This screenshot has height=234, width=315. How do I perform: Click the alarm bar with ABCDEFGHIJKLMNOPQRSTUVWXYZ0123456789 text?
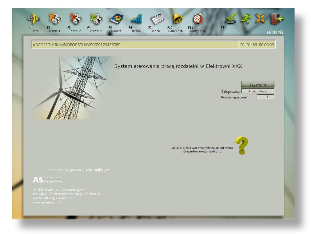135,45
